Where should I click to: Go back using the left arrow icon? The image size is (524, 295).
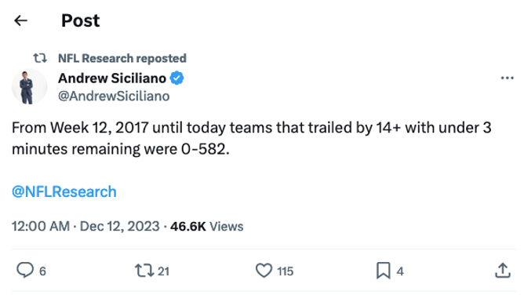coord(20,20)
